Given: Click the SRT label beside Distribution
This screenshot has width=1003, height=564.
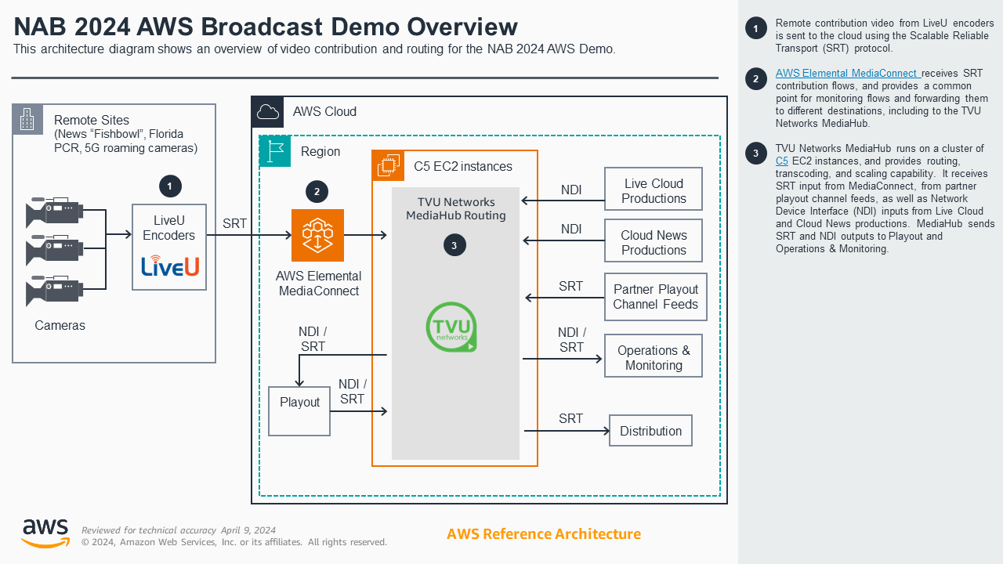Looking at the screenshot, I should click(x=571, y=419).
